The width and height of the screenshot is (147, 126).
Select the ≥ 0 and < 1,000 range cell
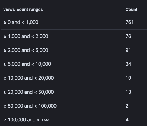point(21,22)
